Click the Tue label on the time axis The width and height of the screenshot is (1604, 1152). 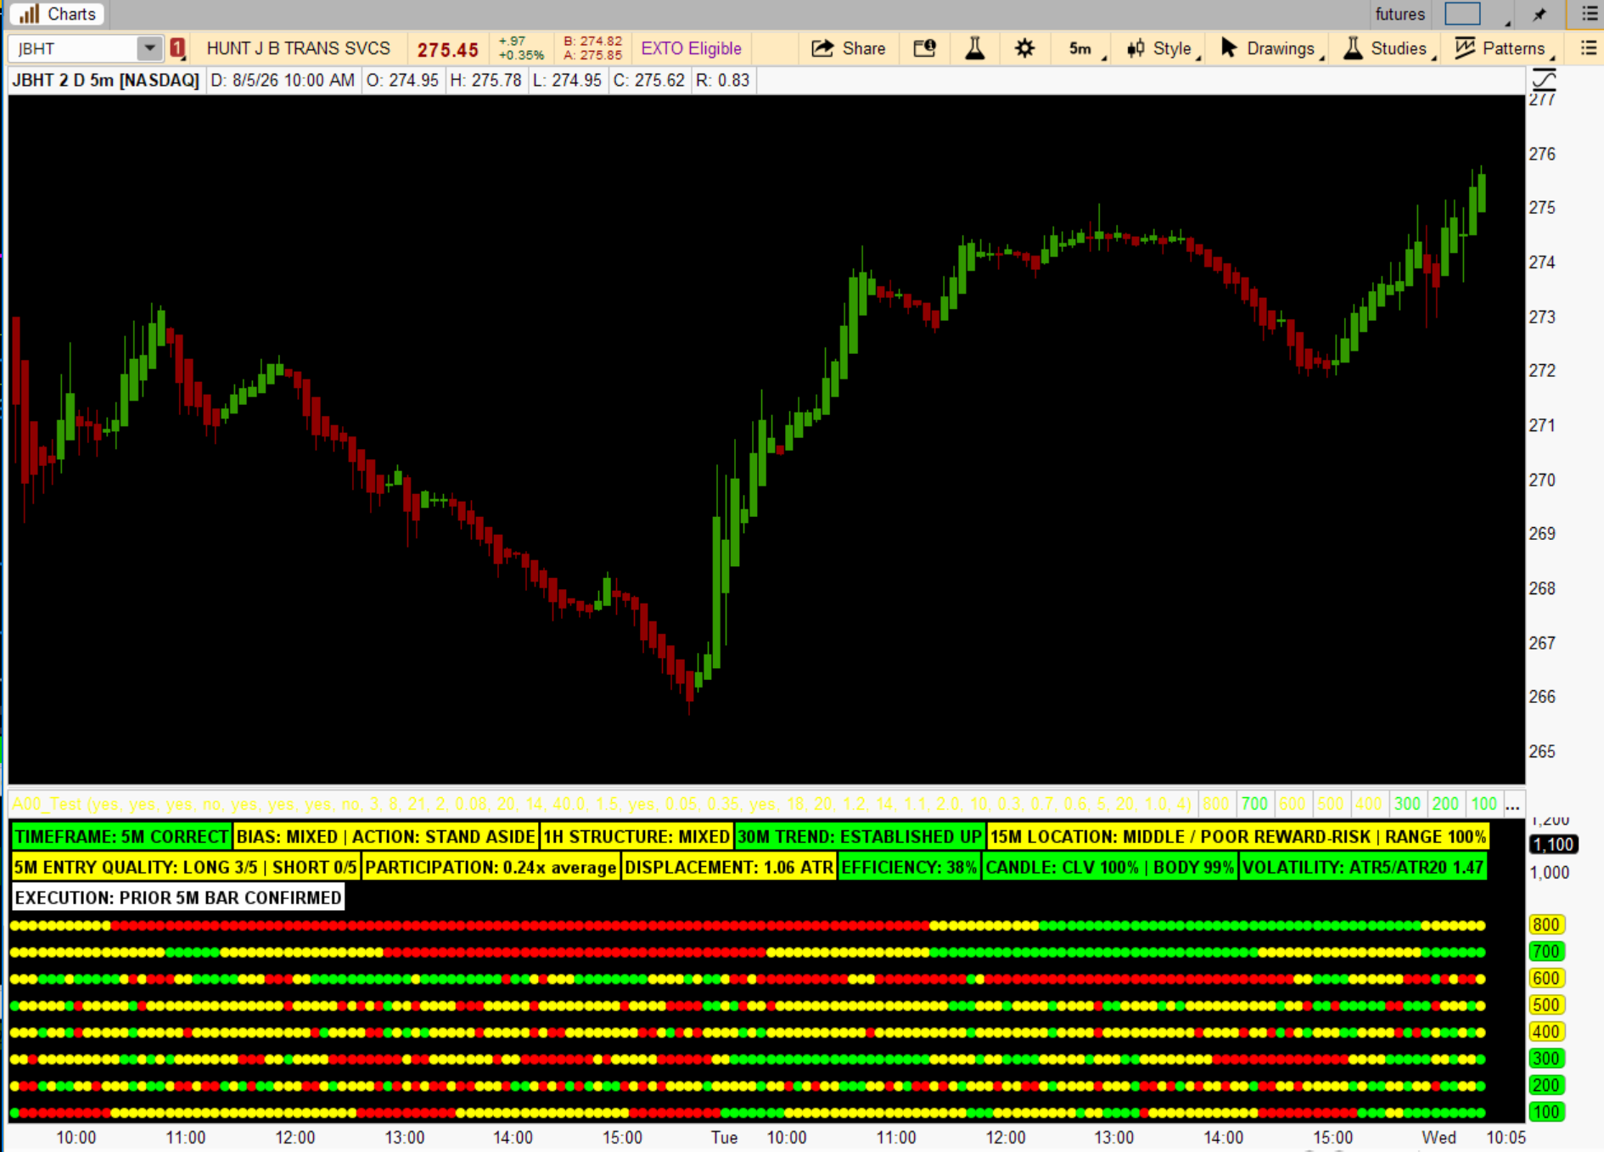(724, 1138)
